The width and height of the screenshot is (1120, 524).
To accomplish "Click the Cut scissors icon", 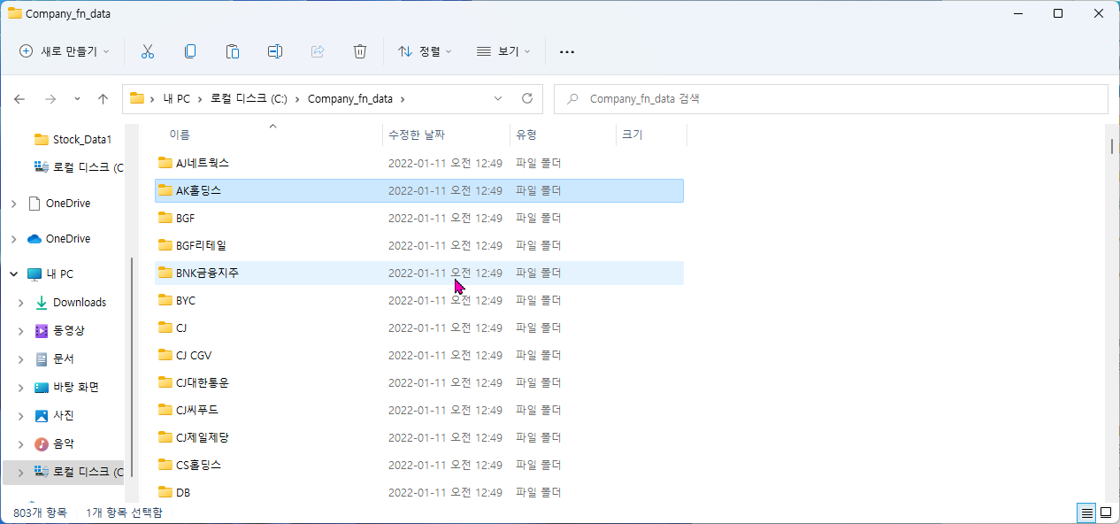I will tap(148, 51).
